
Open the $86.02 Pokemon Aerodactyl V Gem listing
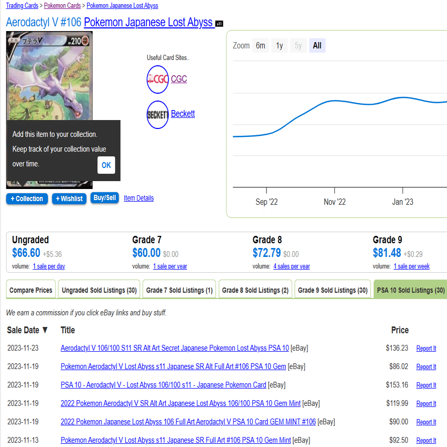point(173,366)
